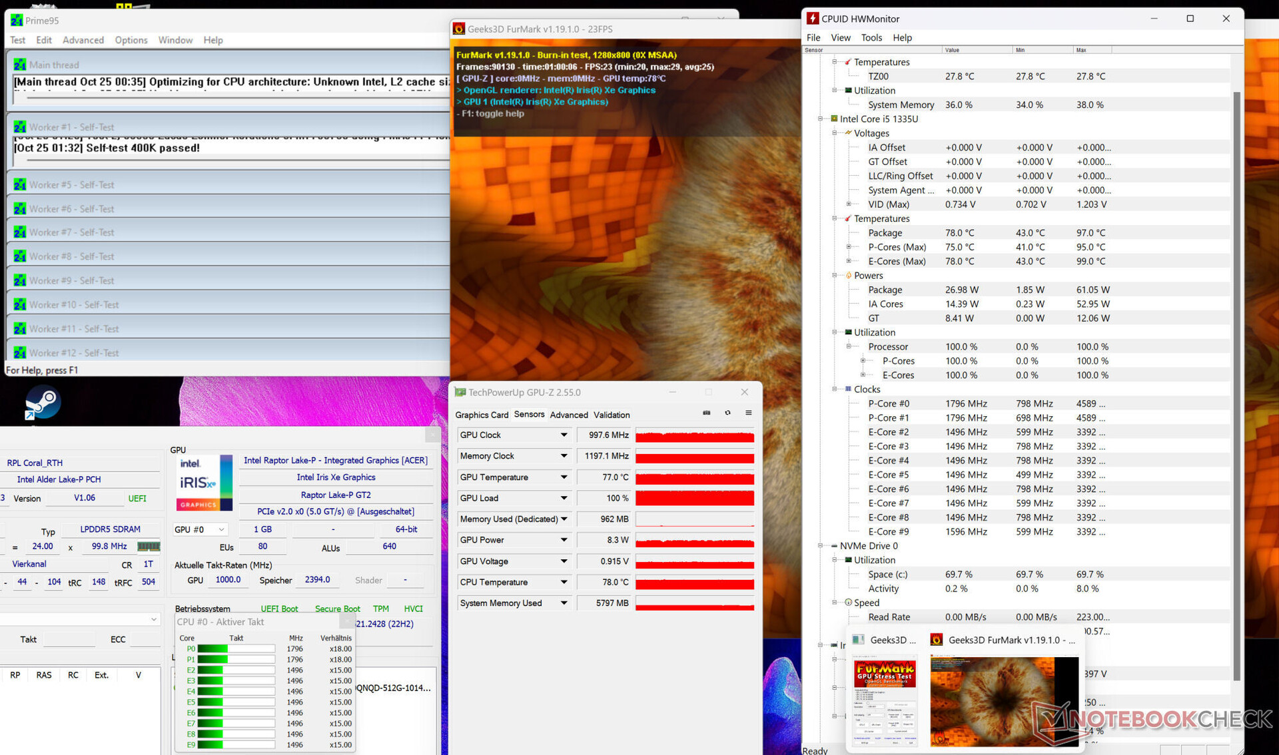
Task: Open the GPU Clock sensor dropdown arrow
Action: coord(564,435)
